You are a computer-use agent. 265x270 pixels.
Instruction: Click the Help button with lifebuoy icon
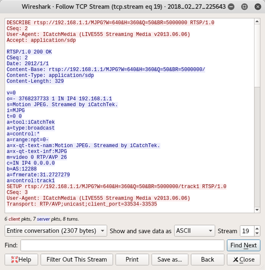coord(21,259)
